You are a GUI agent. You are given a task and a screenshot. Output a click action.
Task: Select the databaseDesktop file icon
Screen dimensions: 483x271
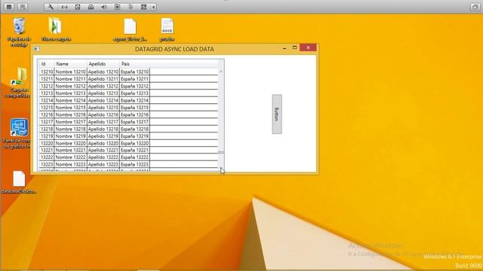pos(19,182)
